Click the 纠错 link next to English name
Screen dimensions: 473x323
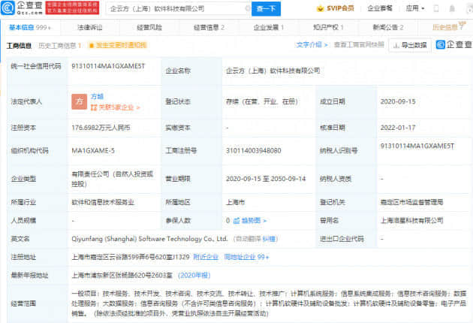pos(269,239)
